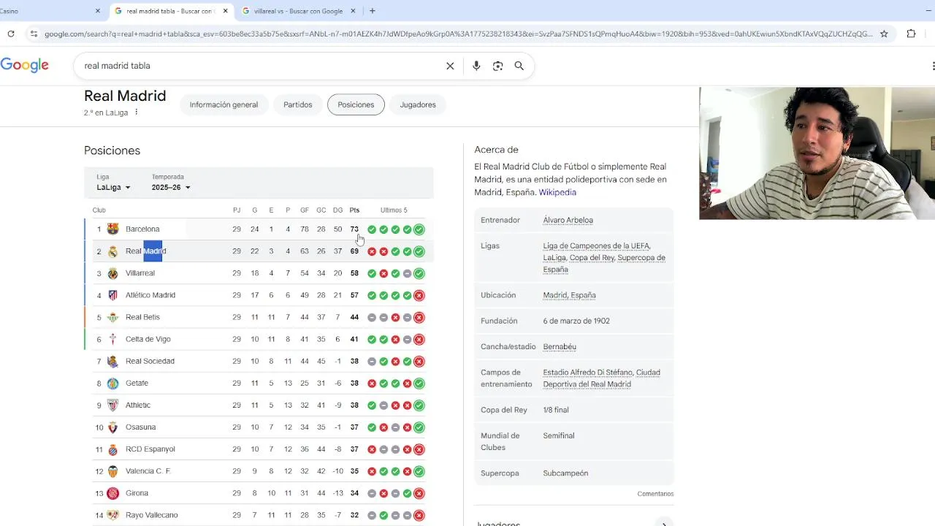935x526 pixels.
Task: Click the Valencia C. F. crest
Action: coord(112,471)
